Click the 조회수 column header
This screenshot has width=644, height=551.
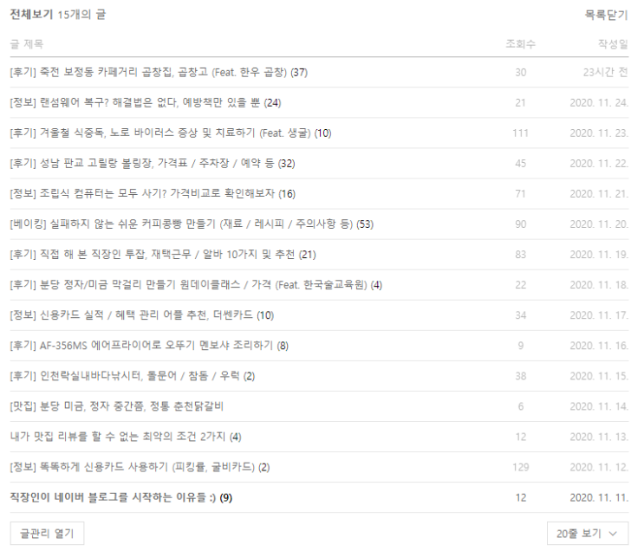pyautogui.click(x=520, y=44)
